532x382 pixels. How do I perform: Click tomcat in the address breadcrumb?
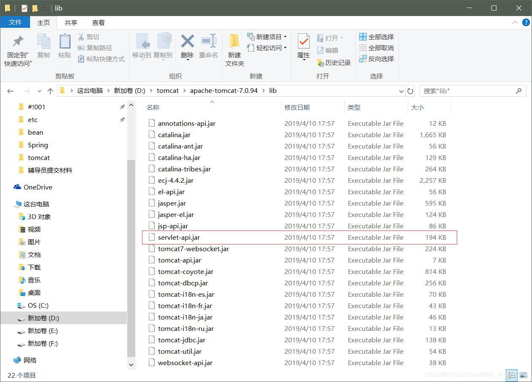click(x=168, y=91)
